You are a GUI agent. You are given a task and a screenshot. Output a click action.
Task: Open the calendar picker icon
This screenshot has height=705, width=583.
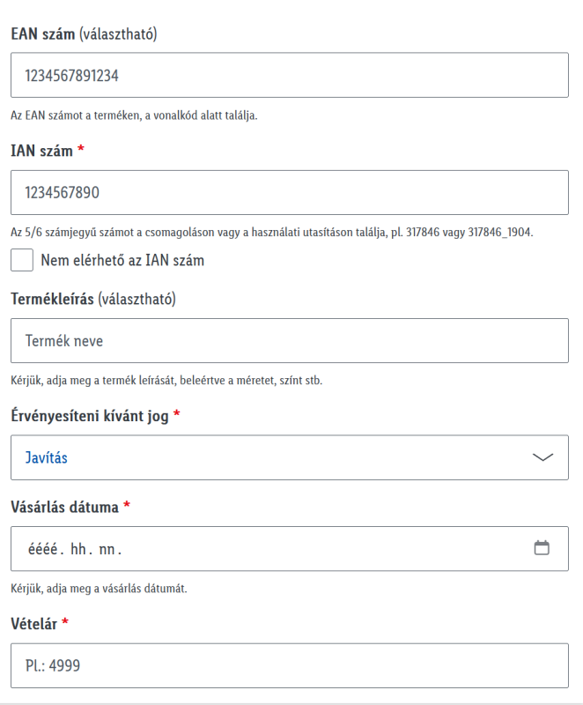(x=542, y=548)
